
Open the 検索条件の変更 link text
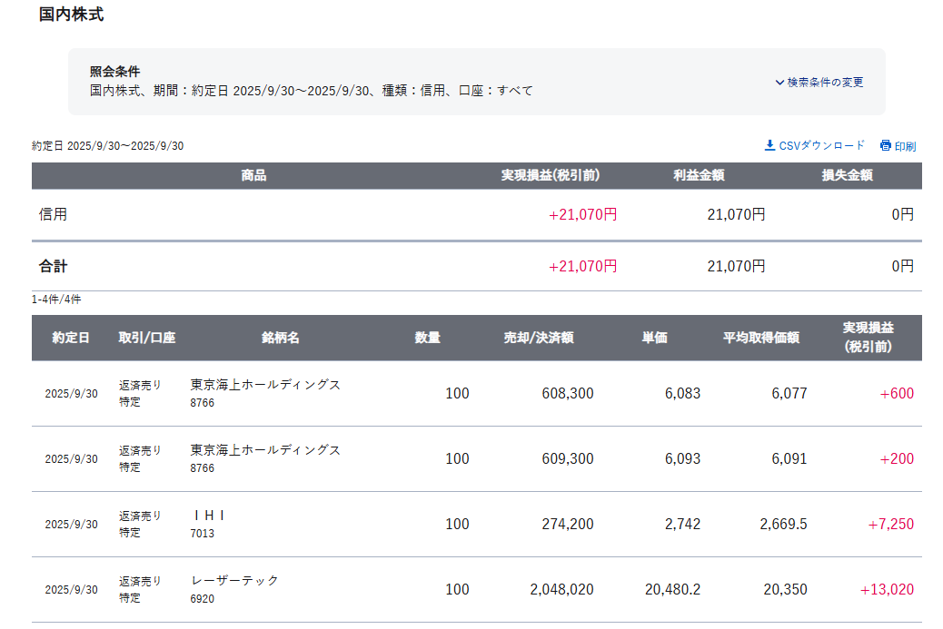click(x=825, y=83)
